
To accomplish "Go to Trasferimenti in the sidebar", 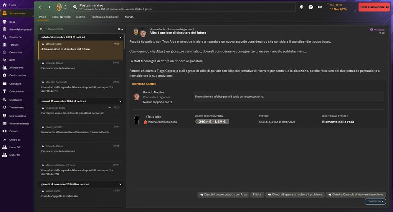I will pyautogui.click(x=17, y=108).
